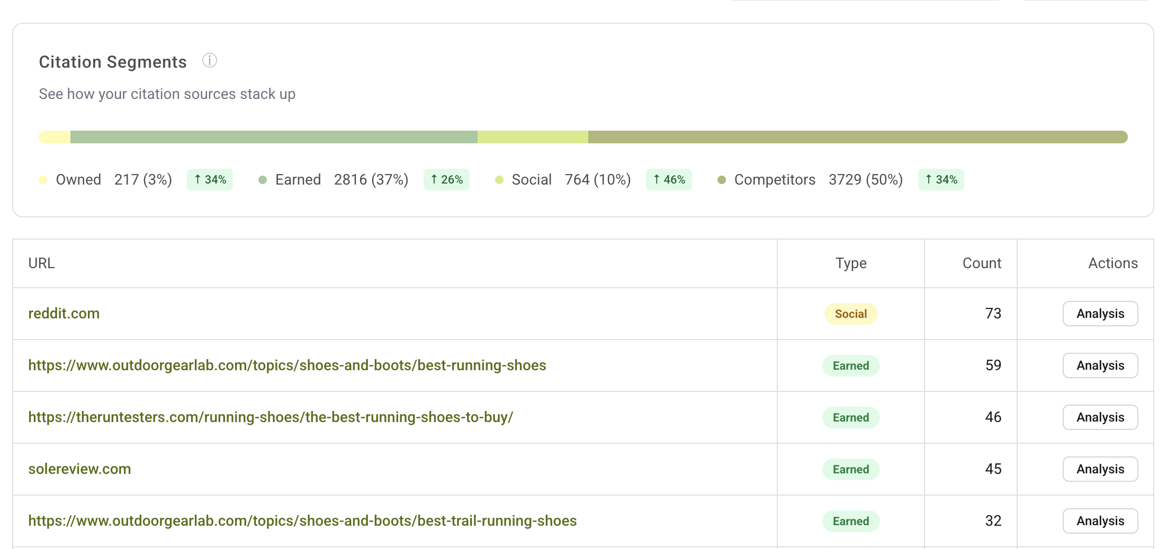Click Analysis button for reddit.com
The image size is (1167, 549).
pos(1100,314)
